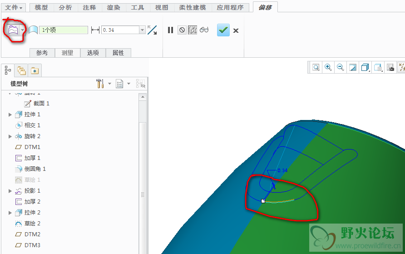405x254 pixels.
Task: Toggle the datum display filters icon
Action: click(402, 67)
